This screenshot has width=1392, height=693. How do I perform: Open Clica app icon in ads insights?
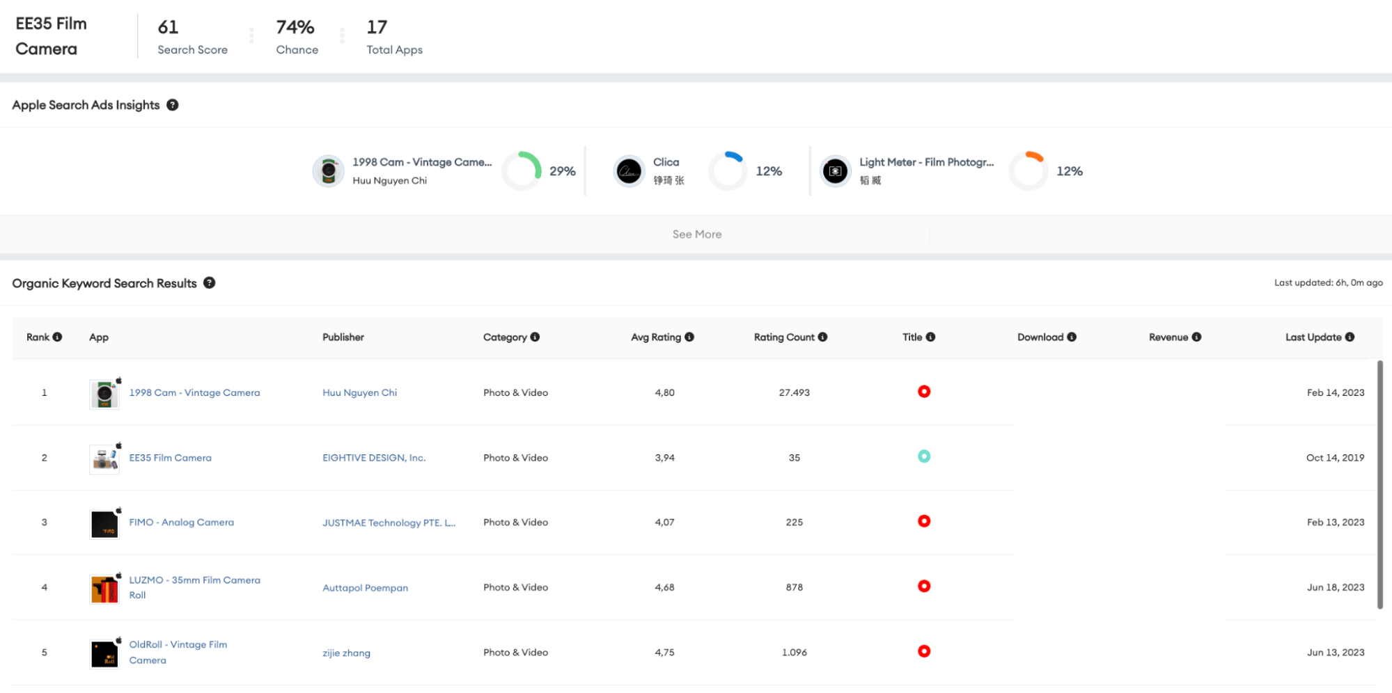pyautogui.click(x=629, y=171)
